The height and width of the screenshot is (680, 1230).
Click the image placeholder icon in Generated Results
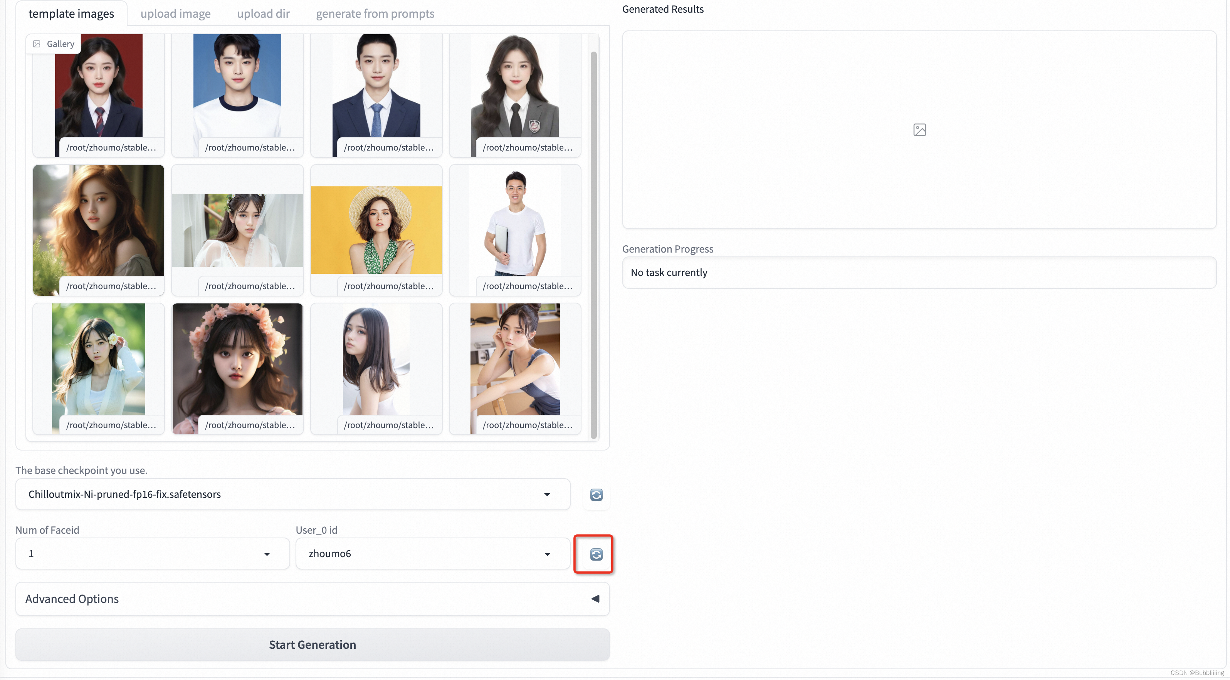click(x=919, y=128)
